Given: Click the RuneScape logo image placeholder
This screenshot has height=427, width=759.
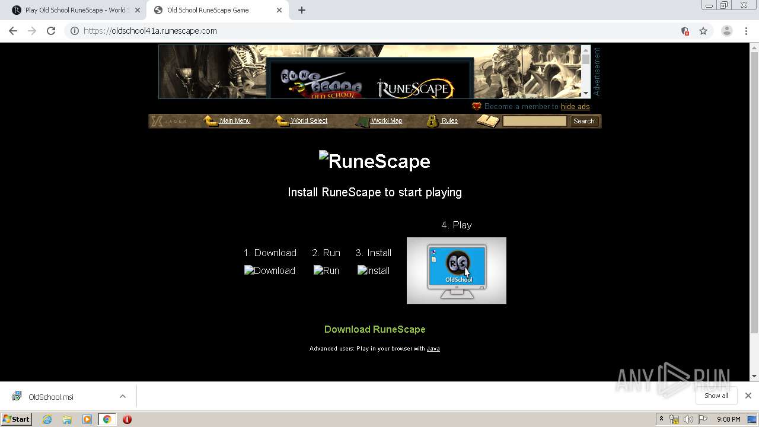Looking at the screenshot, I should pos(374,161).
